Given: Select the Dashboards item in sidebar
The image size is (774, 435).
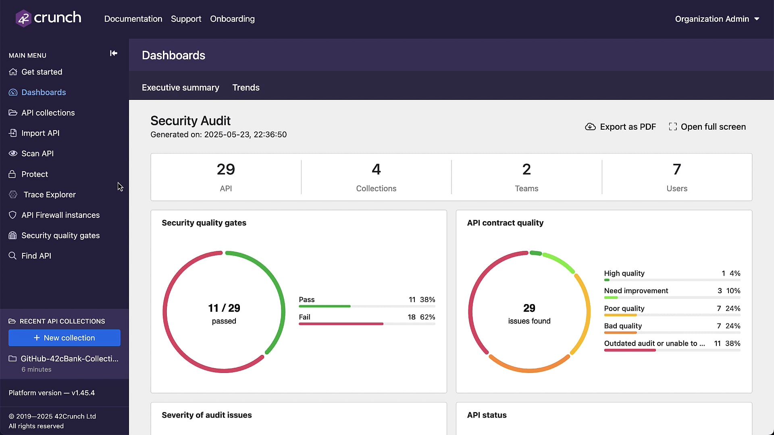Looking at the screenshot, I should (x=44, y=92).
